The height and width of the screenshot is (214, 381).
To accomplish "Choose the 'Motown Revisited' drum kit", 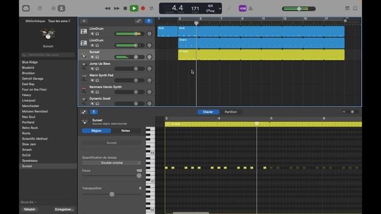I will (35, 111).
